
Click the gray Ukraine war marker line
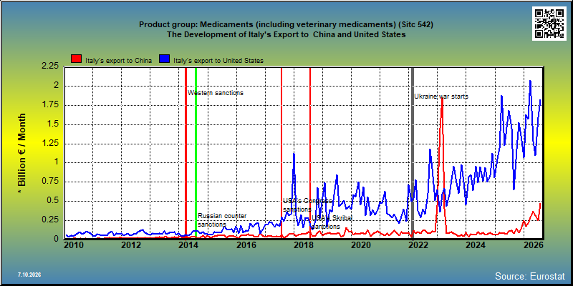click(x=413, y=153)
